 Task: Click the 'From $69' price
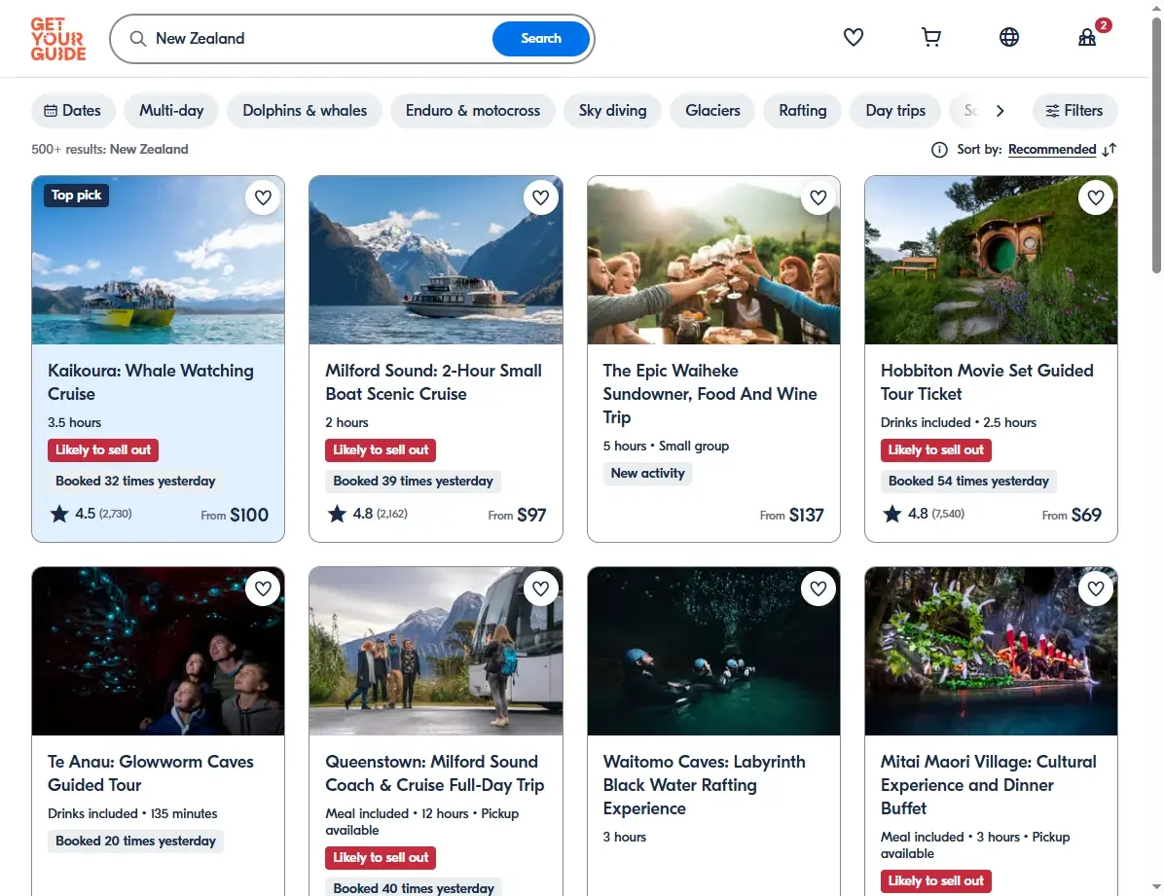click(1072, 515)
